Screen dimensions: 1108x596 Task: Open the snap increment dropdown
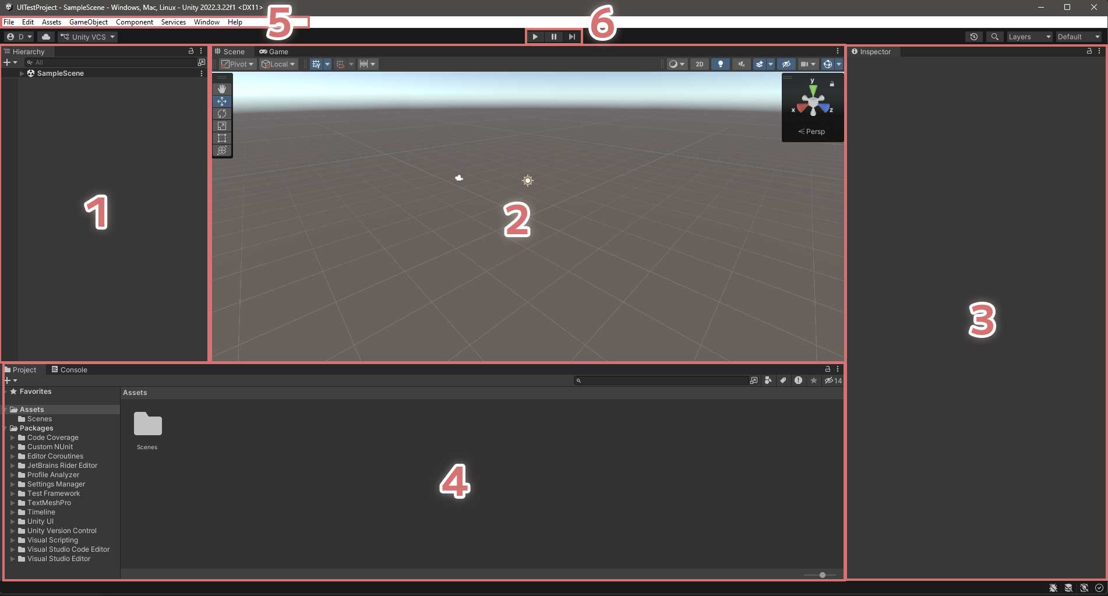(x=368, y=64)
